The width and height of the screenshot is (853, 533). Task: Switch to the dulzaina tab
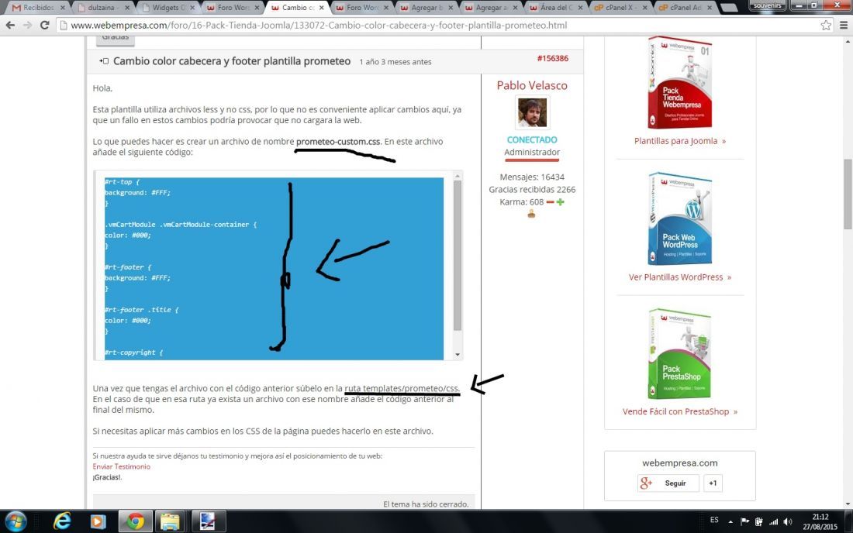[102, 8]
